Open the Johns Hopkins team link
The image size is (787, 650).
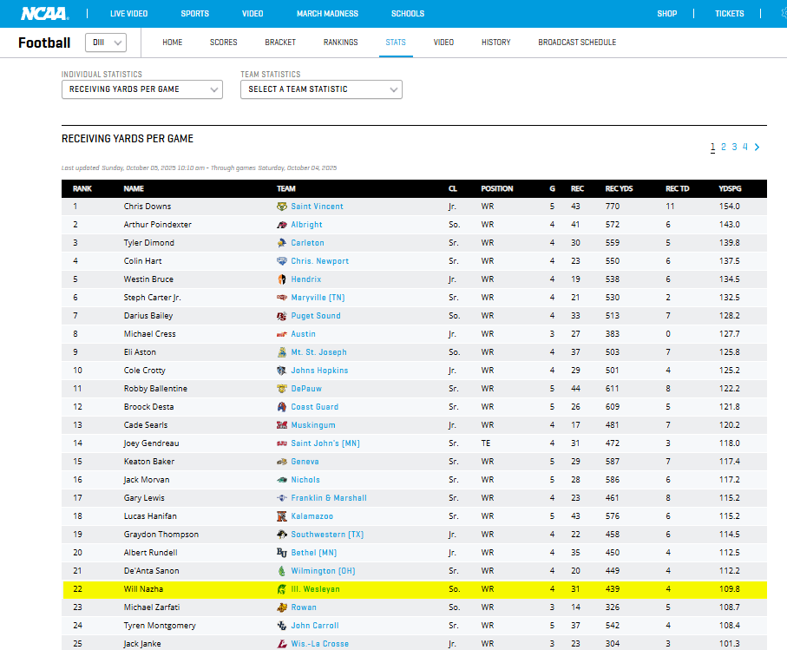click(319, 371)
